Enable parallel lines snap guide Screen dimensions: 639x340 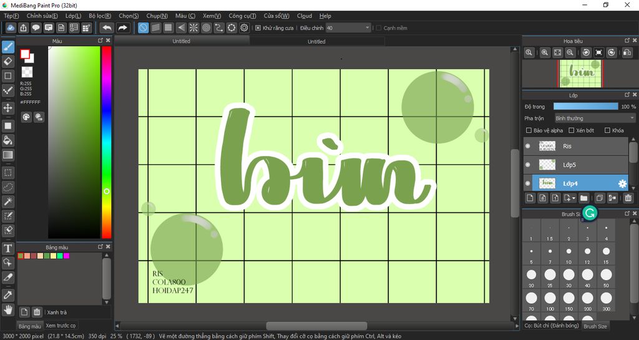click(x=155, y=27)
